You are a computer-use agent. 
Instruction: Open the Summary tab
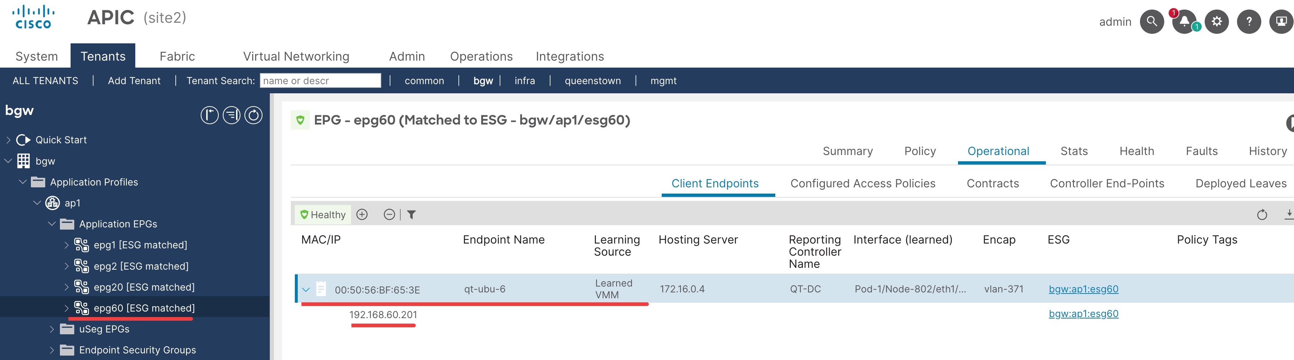tap(847, 151)
